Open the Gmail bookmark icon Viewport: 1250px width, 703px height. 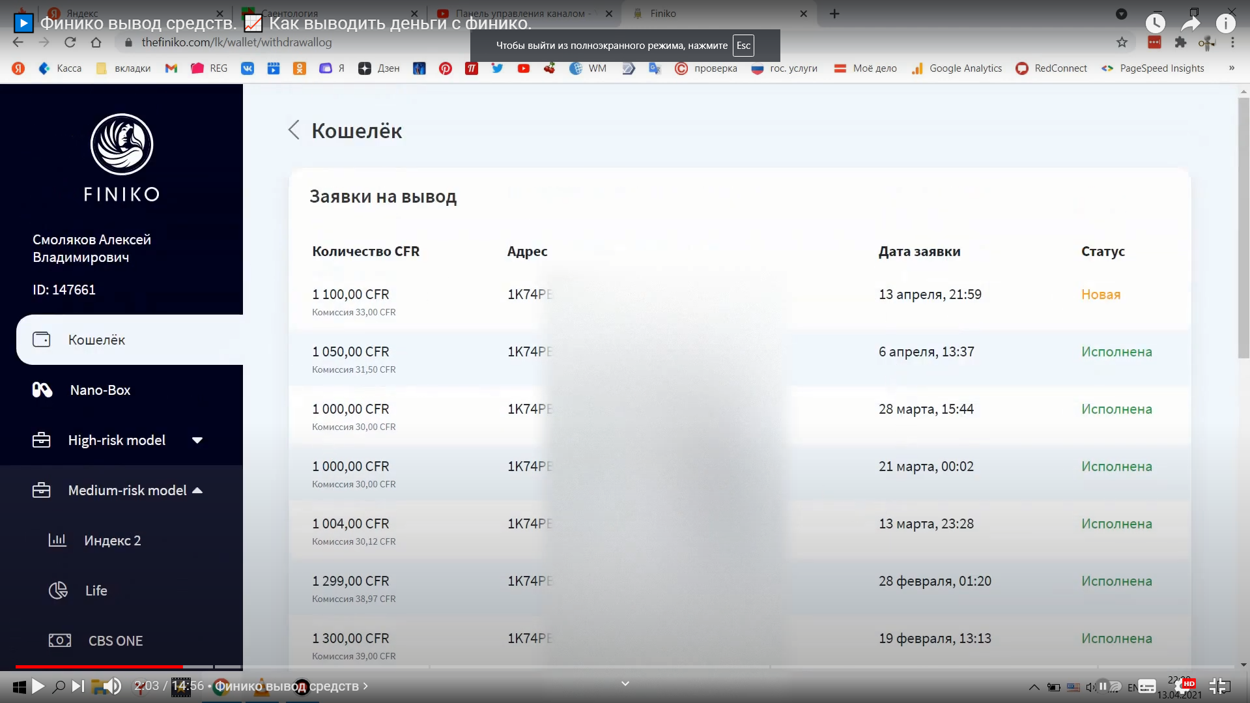click(171, 68)
